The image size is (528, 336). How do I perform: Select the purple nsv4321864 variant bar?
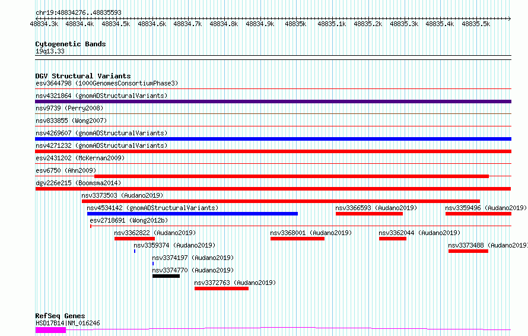click(x=273, y=102)
